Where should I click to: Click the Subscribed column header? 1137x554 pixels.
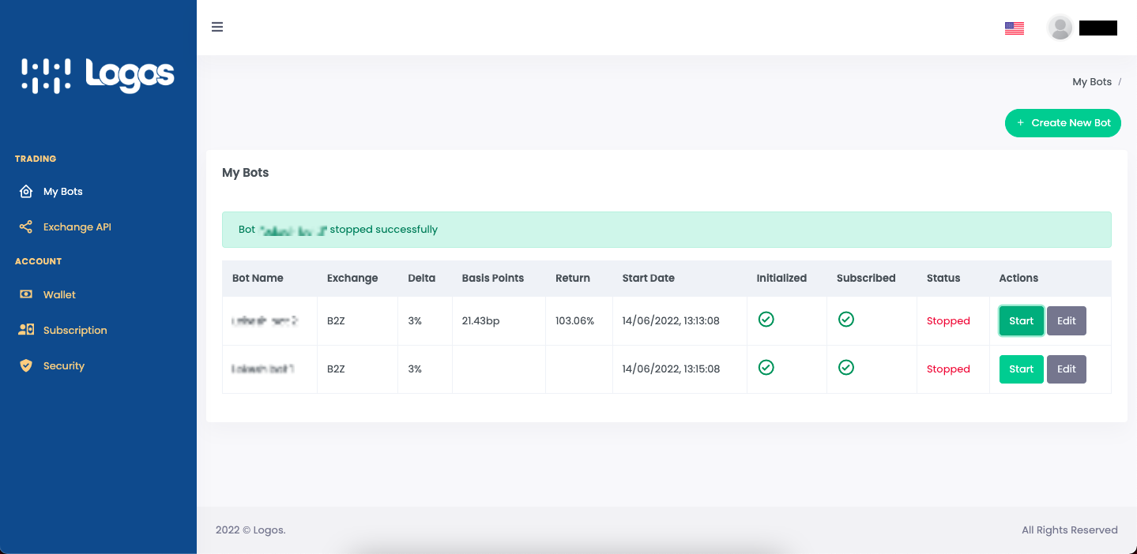click(x=866, y=278)
